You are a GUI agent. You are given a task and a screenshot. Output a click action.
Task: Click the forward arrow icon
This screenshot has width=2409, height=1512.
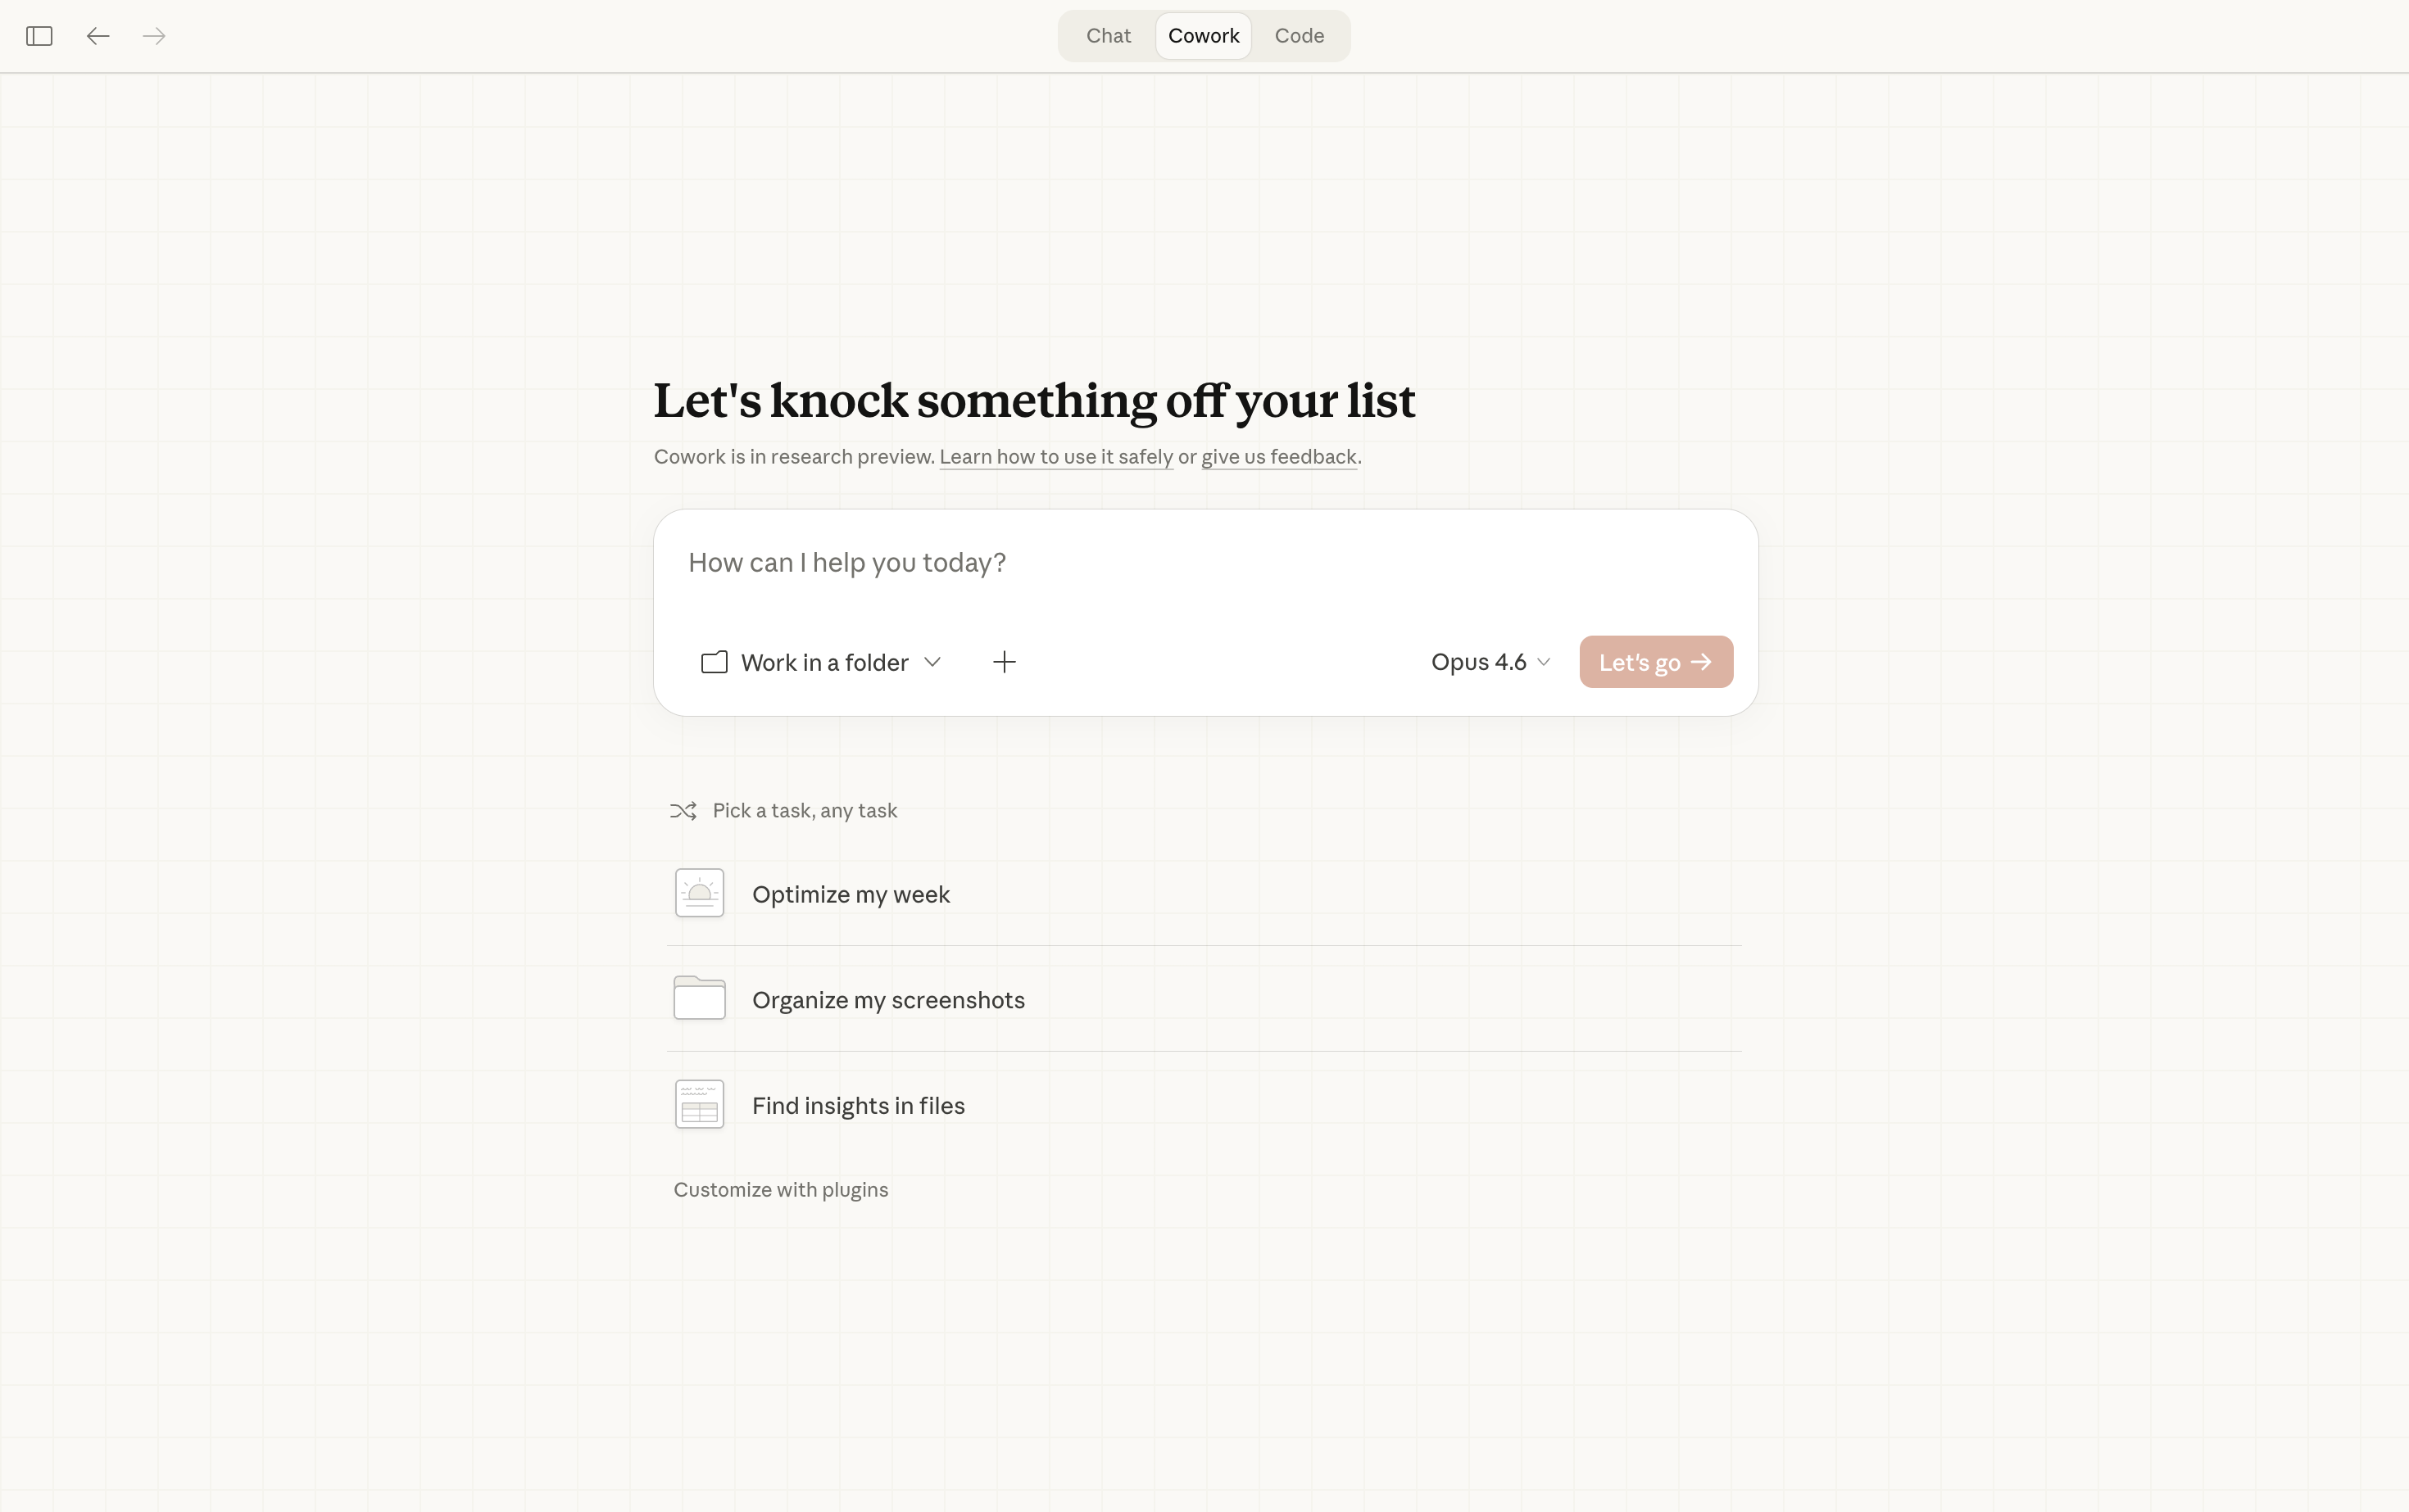[x=154, y=37]
